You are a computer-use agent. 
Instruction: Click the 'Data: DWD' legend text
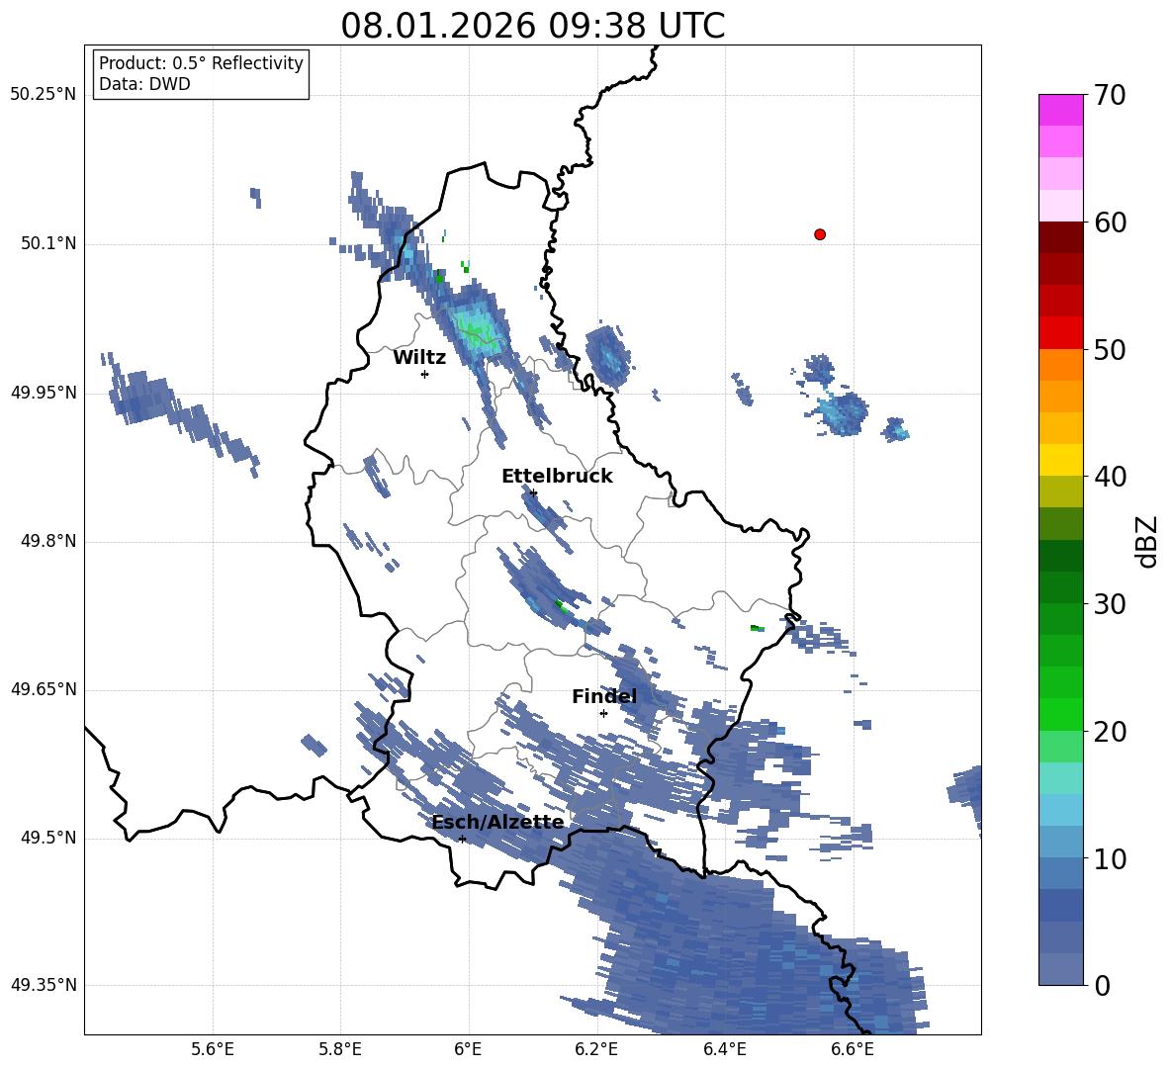144,84
